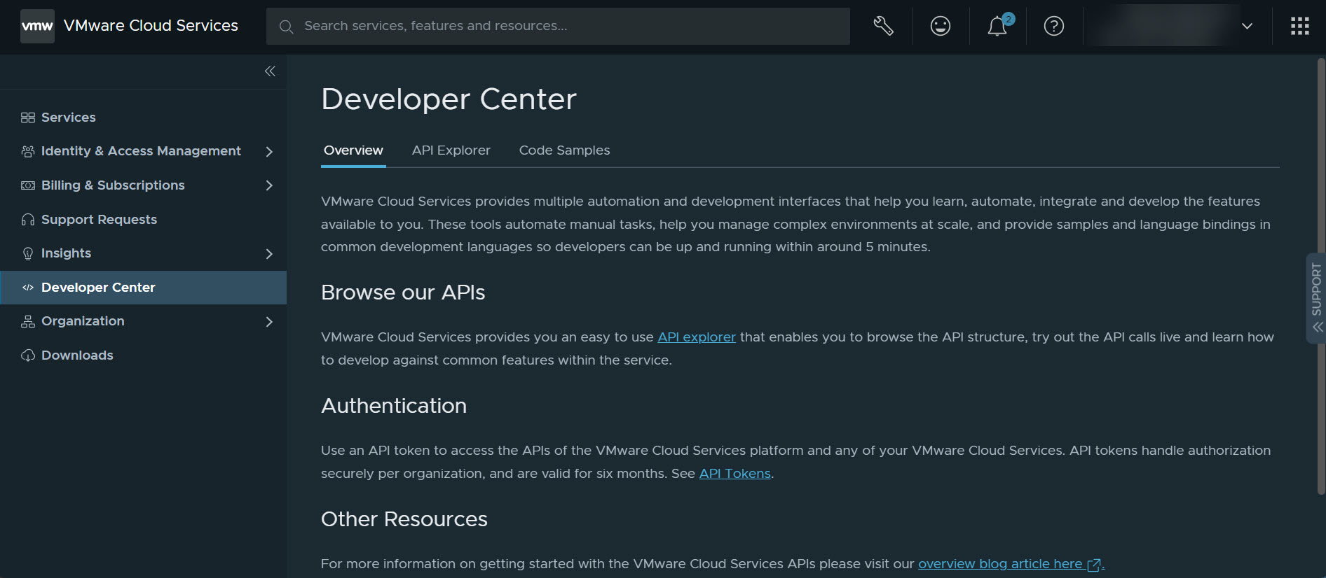
Task: Focus the search services input field
Action: [x=558, y=27]
